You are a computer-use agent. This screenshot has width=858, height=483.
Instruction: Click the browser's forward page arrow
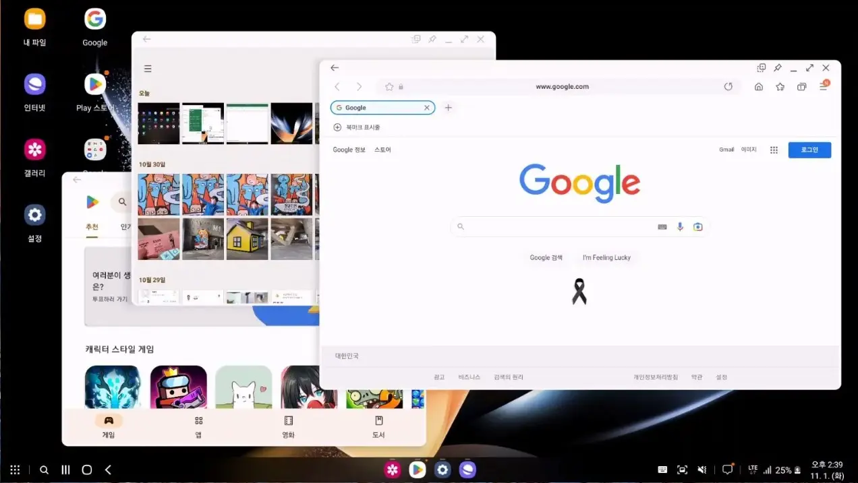(x=360, y=87)
